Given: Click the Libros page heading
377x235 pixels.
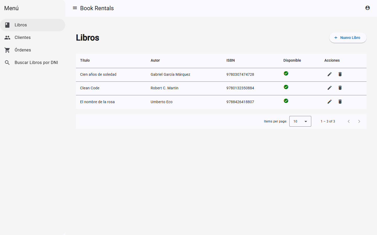Looking at the screenshot, I should click(87, 38).
